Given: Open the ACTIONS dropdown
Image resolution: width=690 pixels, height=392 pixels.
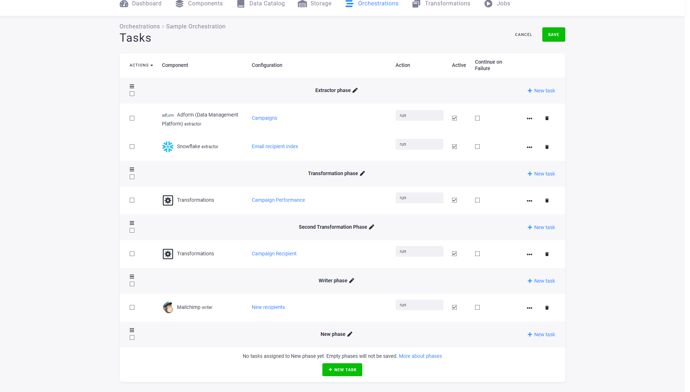Looking at the screenshot, I should click(141, 65).
